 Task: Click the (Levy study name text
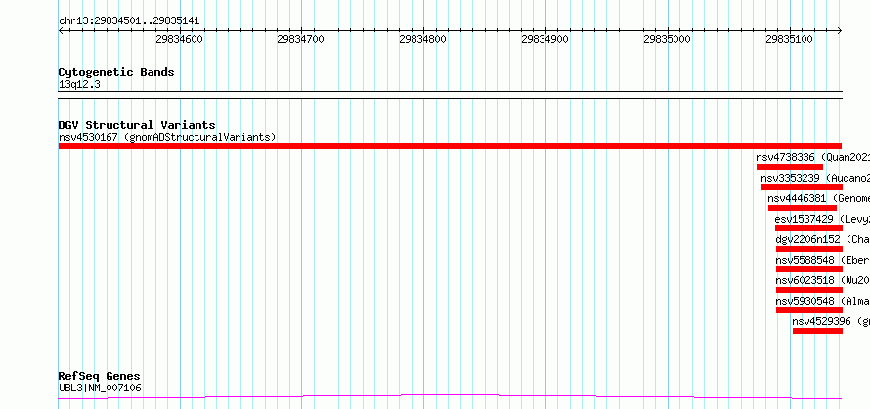[854, 219]
